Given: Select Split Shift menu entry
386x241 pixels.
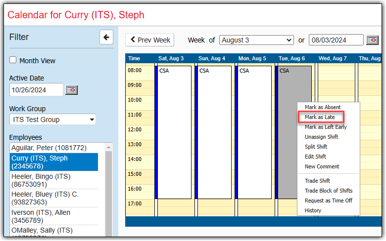Looking at the screenshot, I should pos(316,147).
